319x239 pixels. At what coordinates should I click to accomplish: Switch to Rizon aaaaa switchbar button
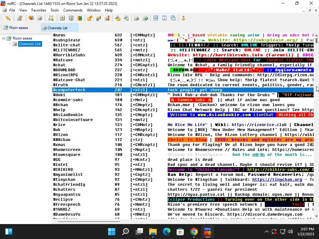pyautogui.click(x=16, y=28)
